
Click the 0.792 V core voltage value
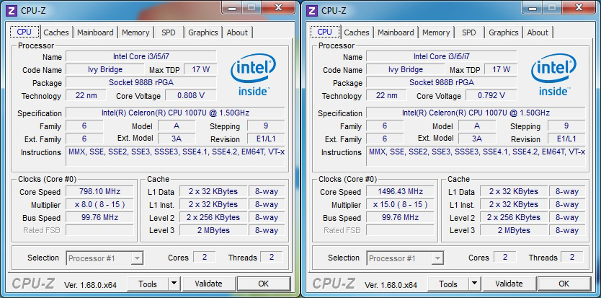click(x=491, y=95)
